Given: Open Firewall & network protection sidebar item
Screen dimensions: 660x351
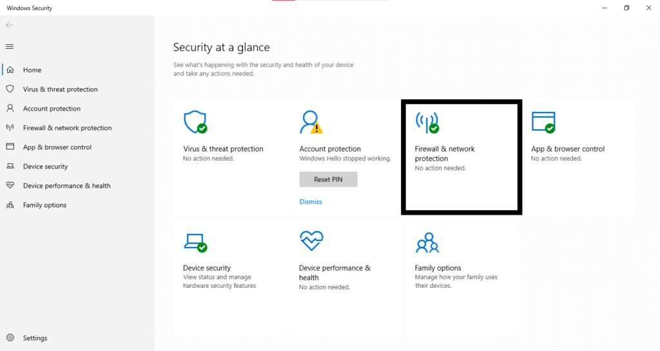Looking at the screenshot, I should (67, 128).
